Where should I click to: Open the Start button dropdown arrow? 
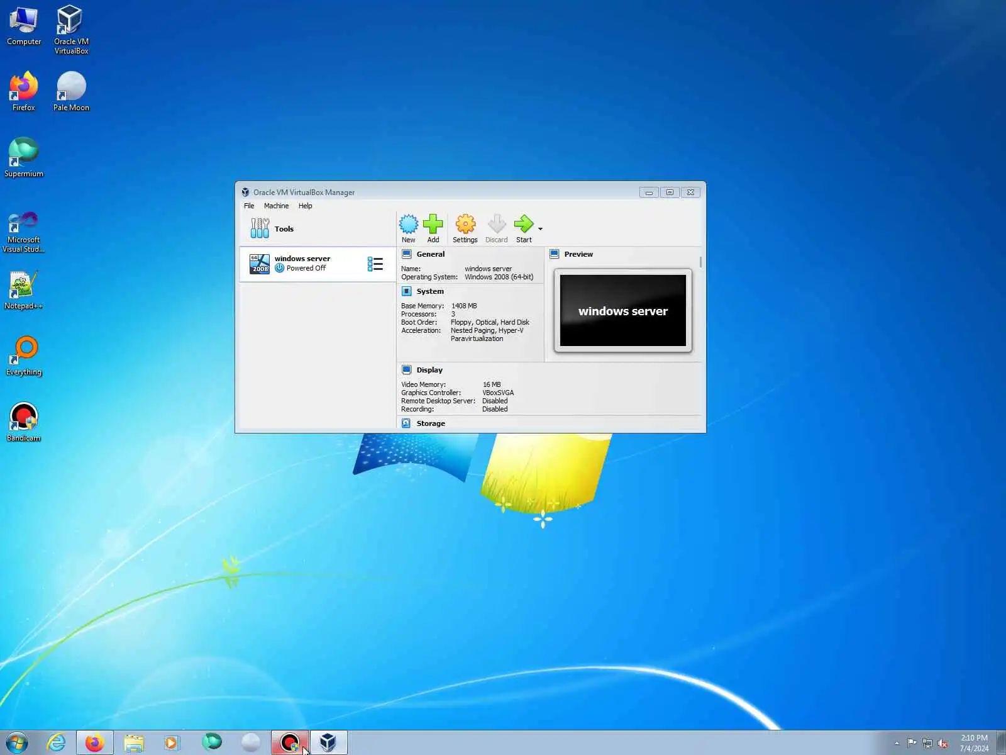(x=540, y=229)
